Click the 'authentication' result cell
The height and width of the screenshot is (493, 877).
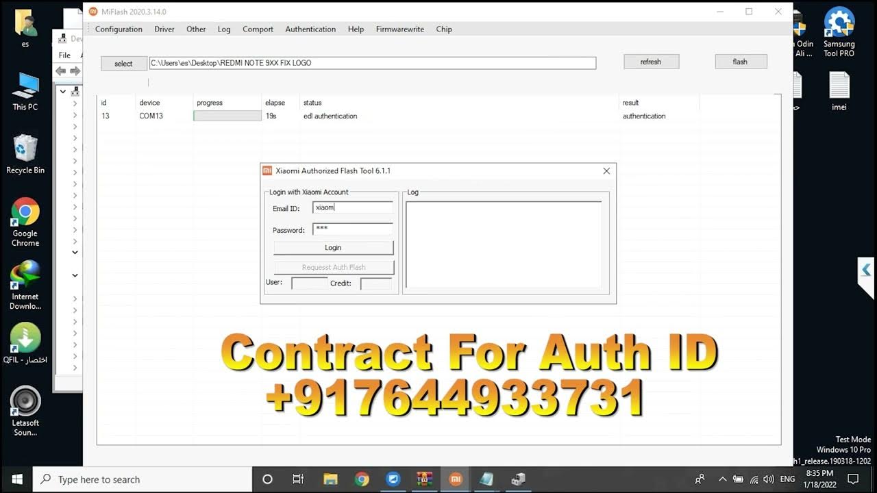pos(644,116)
